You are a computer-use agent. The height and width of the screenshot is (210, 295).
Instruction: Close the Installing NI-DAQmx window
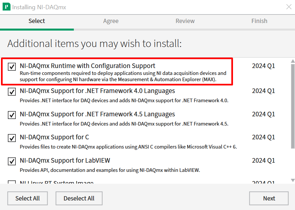(289, 7)
